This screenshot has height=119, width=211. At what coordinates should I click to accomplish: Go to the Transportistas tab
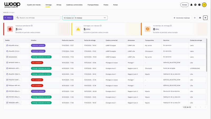point(93,5)
